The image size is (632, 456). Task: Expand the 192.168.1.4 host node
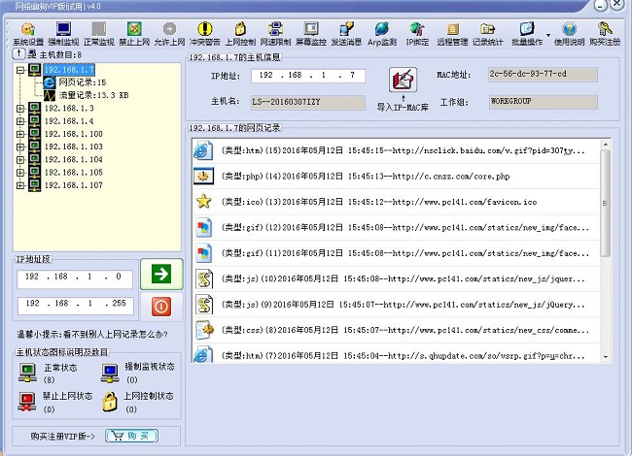[20, 121]
